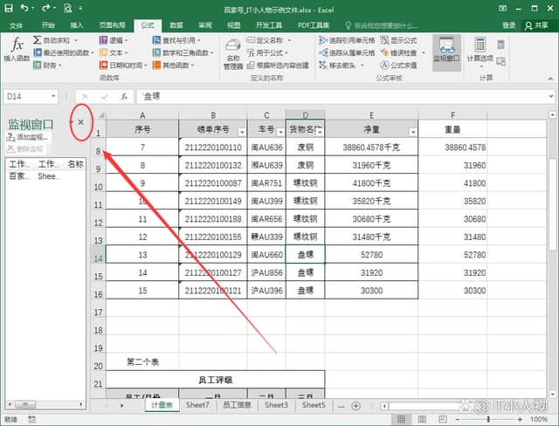559x426 pixels.
Task: Click Define Name (定义名称)
Action: 269,40
